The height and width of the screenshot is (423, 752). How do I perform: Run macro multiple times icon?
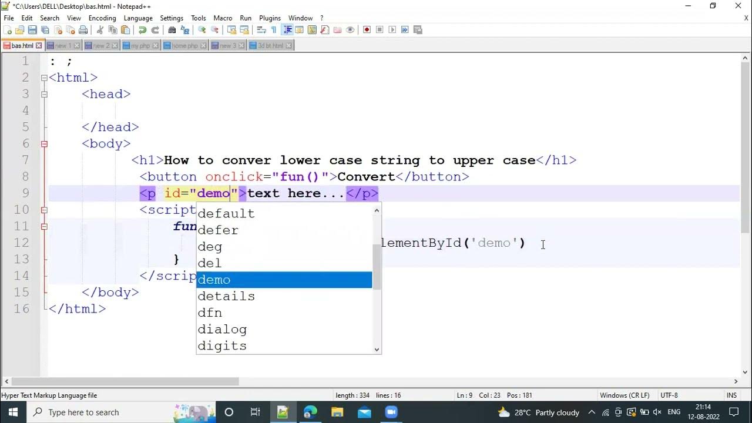tap(405, 29)
